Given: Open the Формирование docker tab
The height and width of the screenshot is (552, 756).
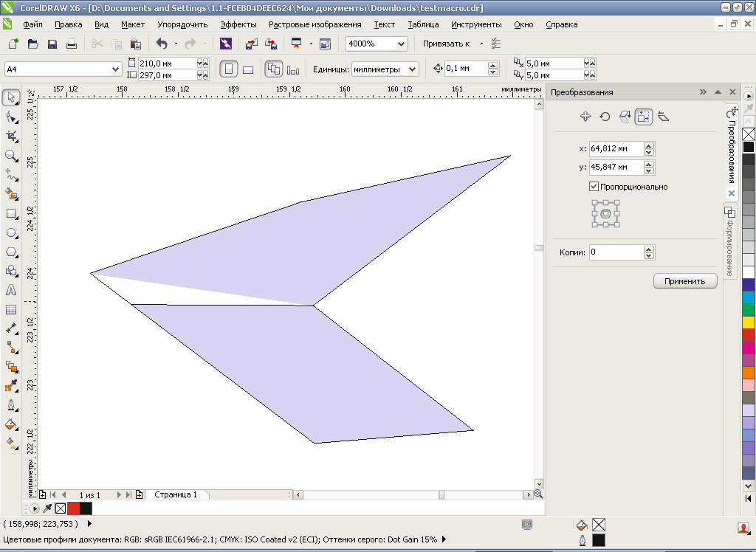Looking at the screenshot, I should pyautogui.click(x=730, y=241).
